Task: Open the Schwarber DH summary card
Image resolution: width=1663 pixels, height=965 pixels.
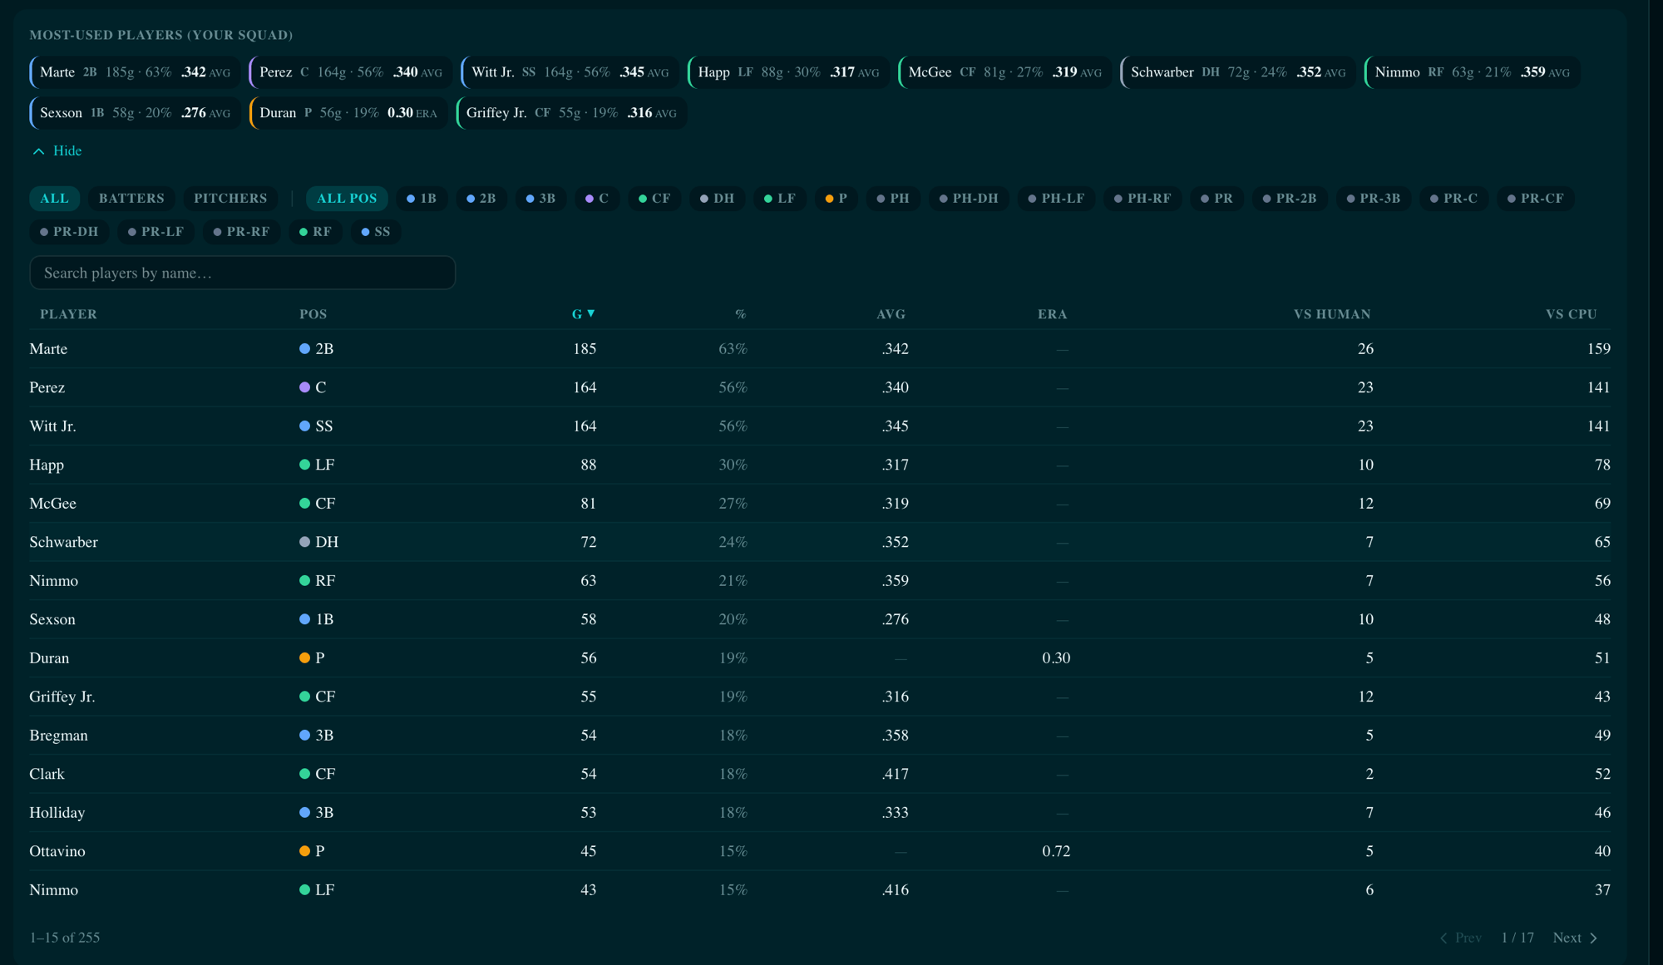Action: coord(1238,72)
